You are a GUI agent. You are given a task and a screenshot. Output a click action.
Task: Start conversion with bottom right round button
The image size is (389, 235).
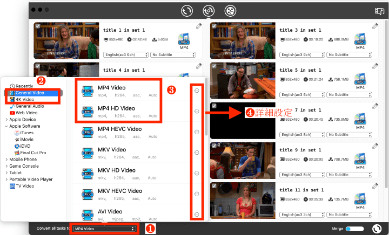coord(377,229)
